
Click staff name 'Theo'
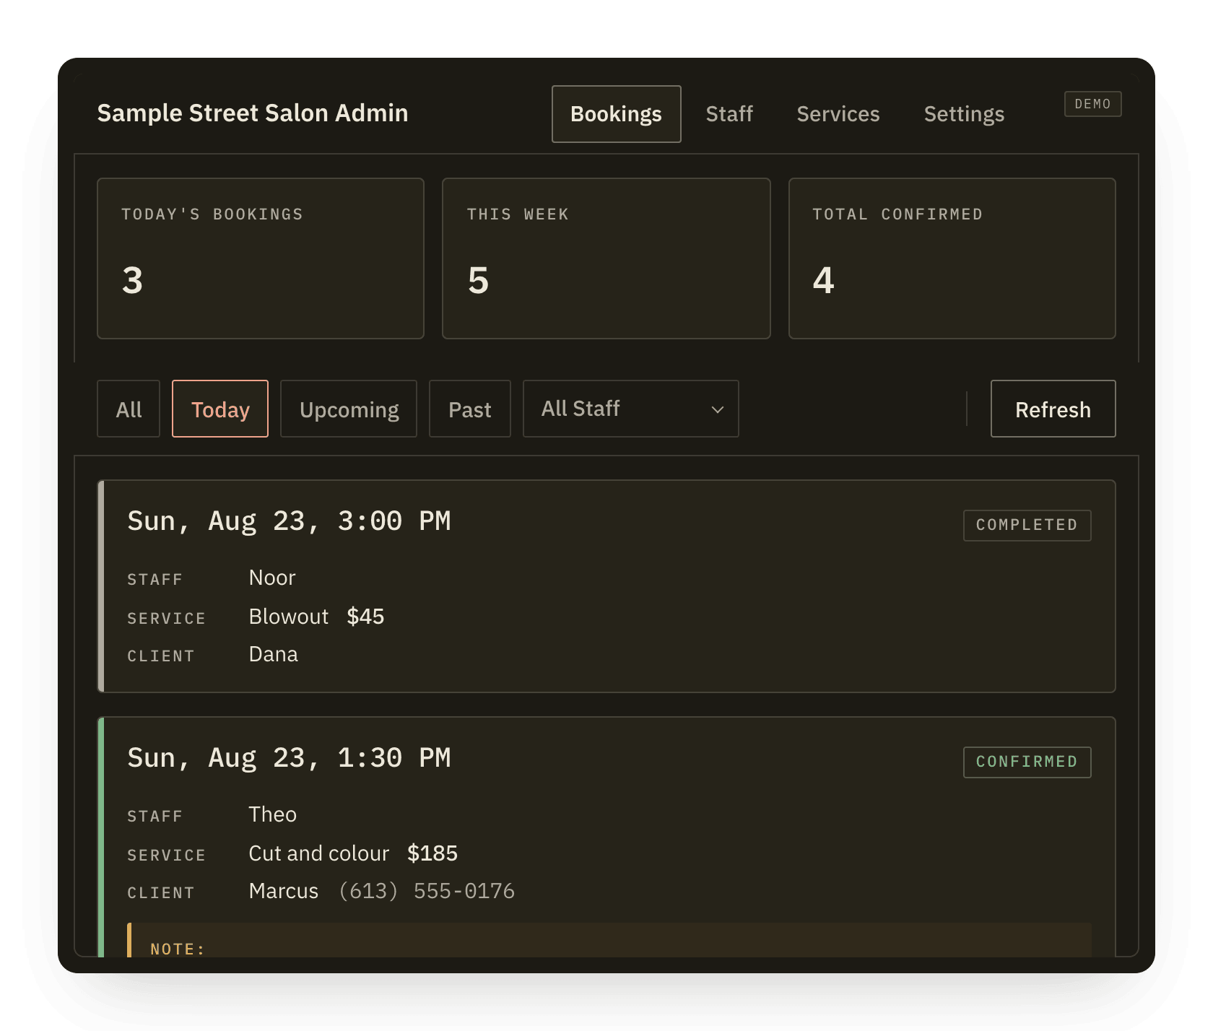[273, 814]
